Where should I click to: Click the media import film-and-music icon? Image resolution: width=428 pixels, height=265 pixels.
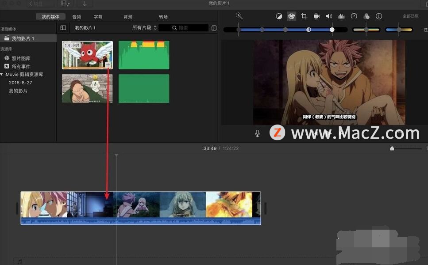click(65, 4)
